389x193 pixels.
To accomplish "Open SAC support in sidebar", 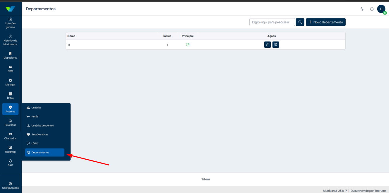I will 10,163.
